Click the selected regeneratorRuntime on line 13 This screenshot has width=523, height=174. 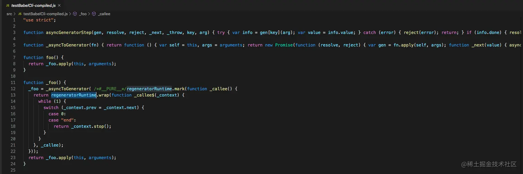pyautogui.click(x=74, y=95)
